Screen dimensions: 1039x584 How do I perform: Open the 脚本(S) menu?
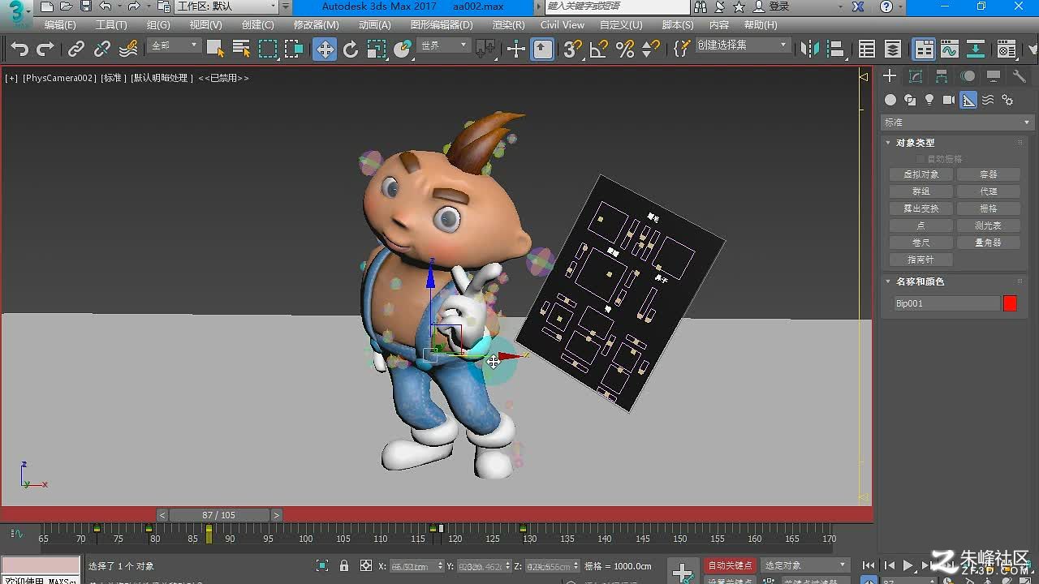[x=678, y=25]
